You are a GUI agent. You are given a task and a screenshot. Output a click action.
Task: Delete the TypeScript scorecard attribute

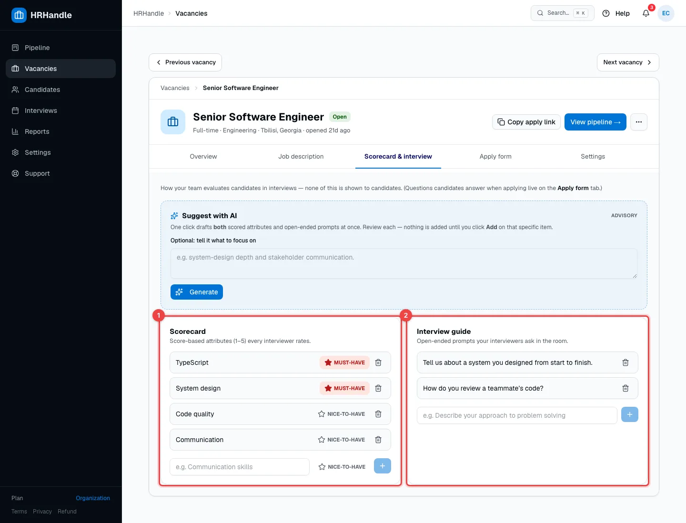378,362
